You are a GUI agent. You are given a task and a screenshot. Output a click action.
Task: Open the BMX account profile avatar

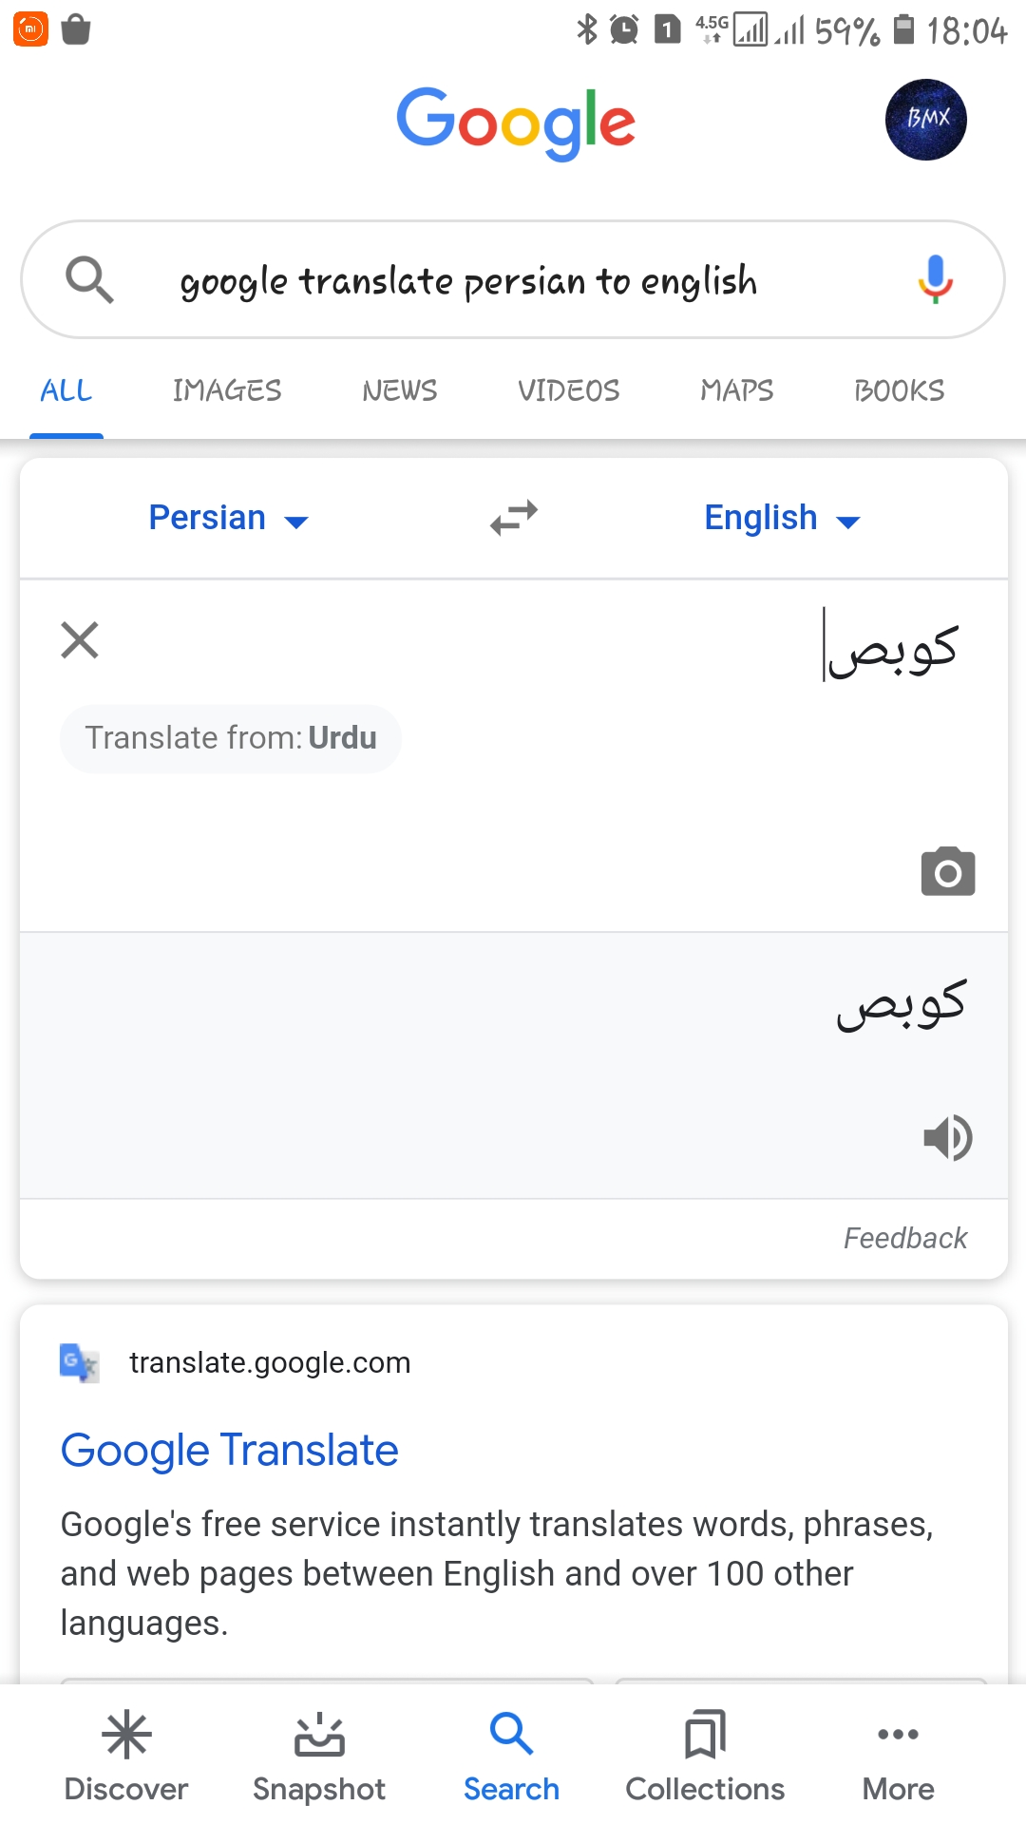coord(926,120)
